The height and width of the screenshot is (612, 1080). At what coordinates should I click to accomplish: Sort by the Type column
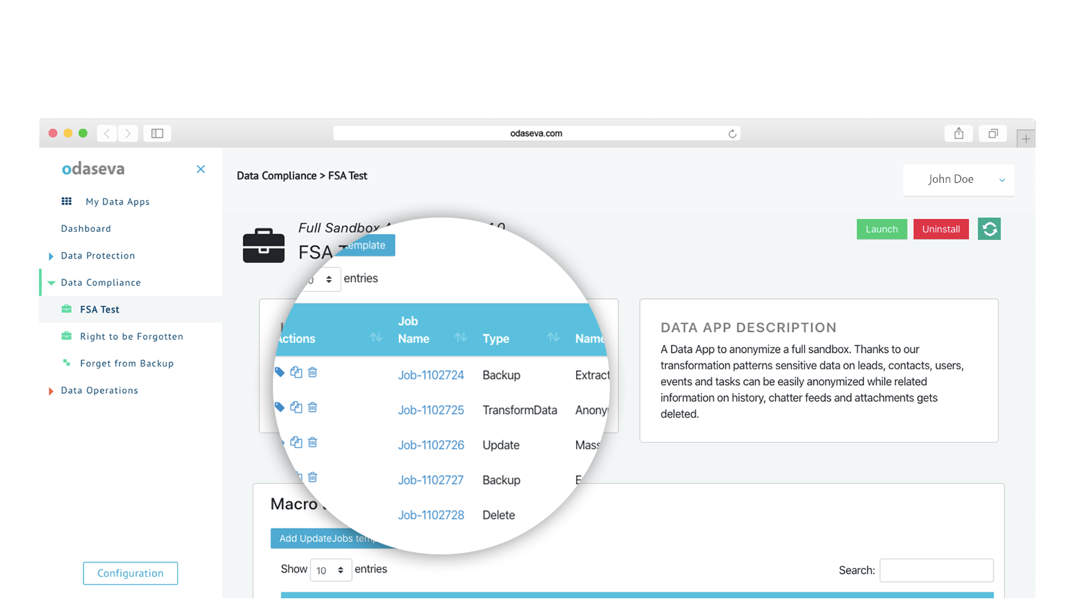553,338
